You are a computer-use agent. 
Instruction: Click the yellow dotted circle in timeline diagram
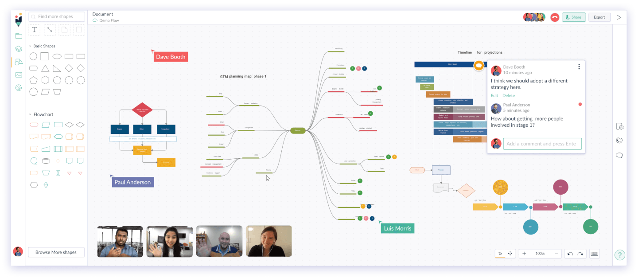500,188
